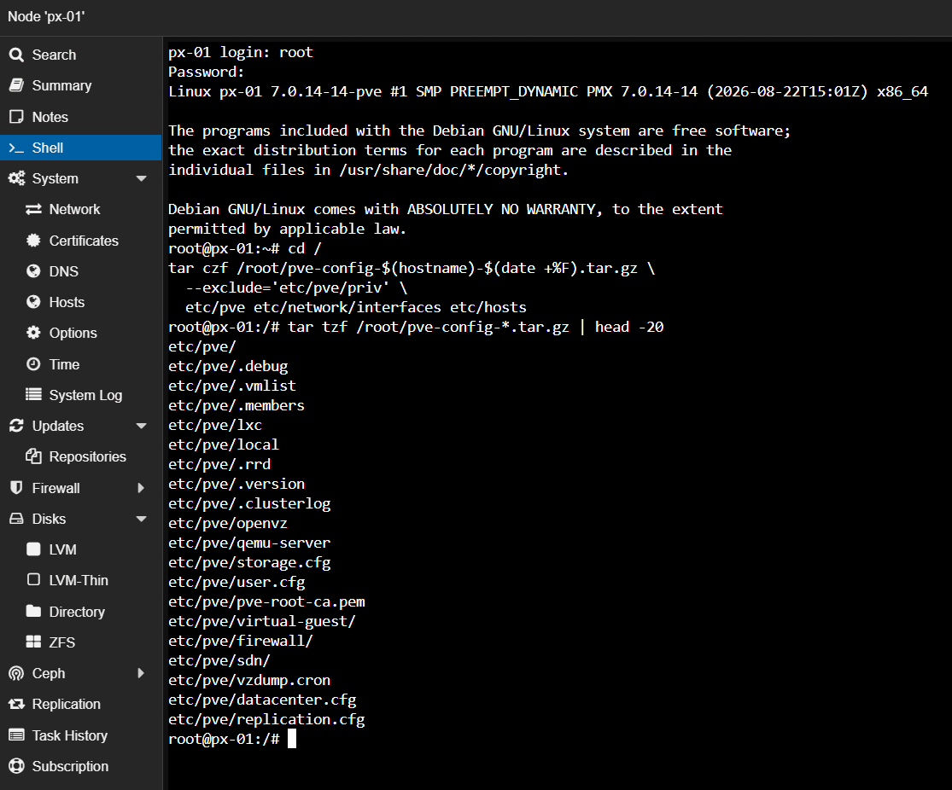Click the Repositories files icon
Viewport: 952px width, 790px height.
coord(33,456)
